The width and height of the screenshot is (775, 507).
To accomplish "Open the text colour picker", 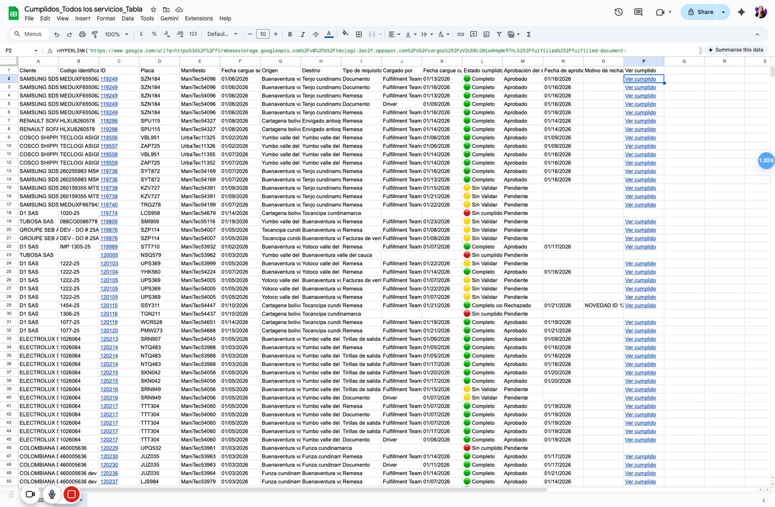I will [329, 34].
